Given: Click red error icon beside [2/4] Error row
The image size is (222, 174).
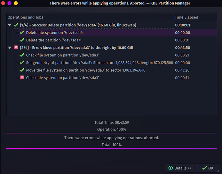Looking at the screenshot, I should (x=16, y=47).
